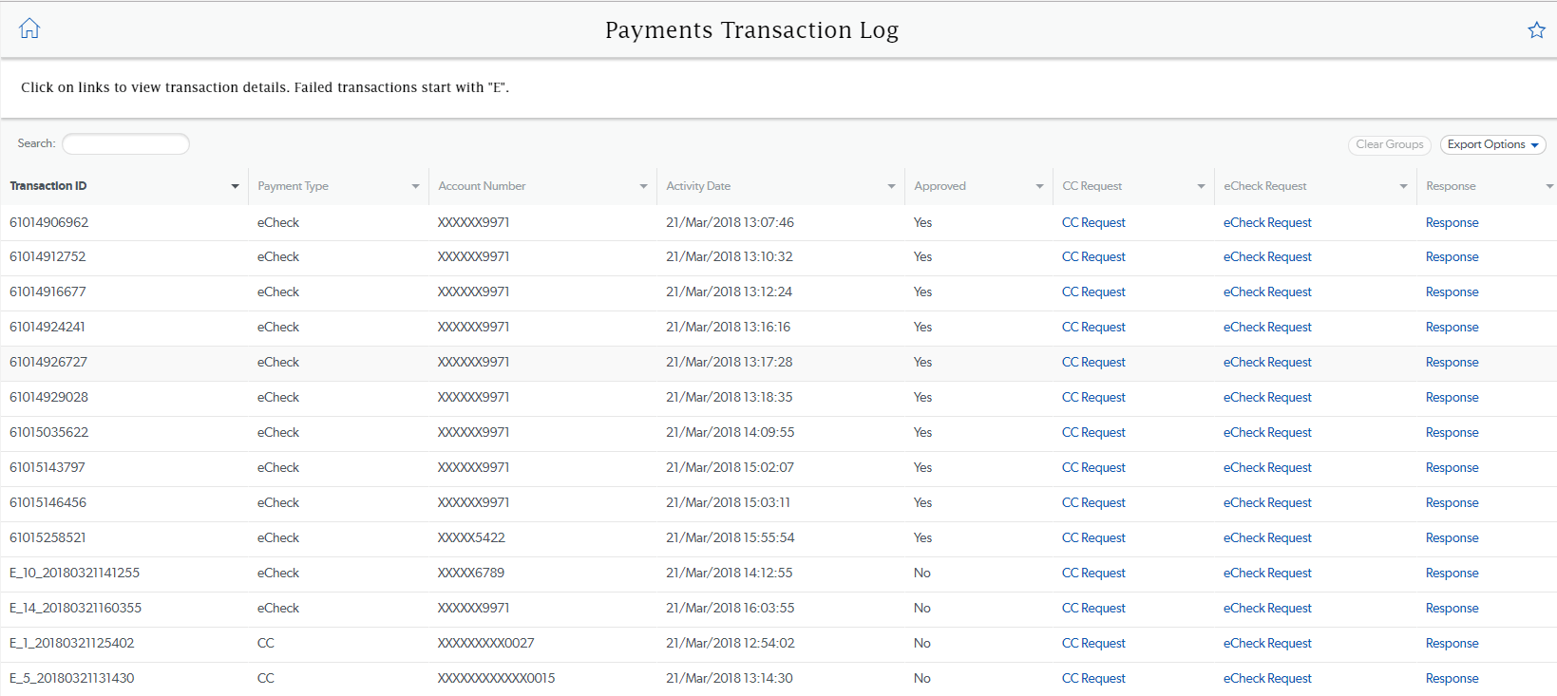Open Approved column dropdown arrow
The image size is (1557, 696).
(1039, 186)
